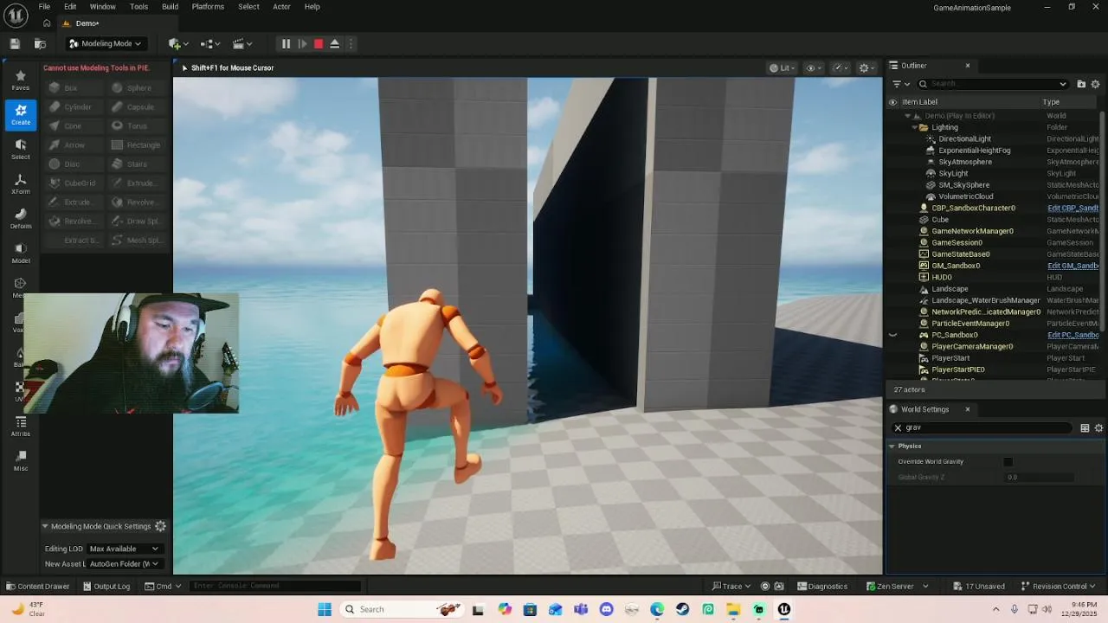Open the cinematics clapperboard dropdown
This screenshot has width=1108, height=623.
[242, 44]
